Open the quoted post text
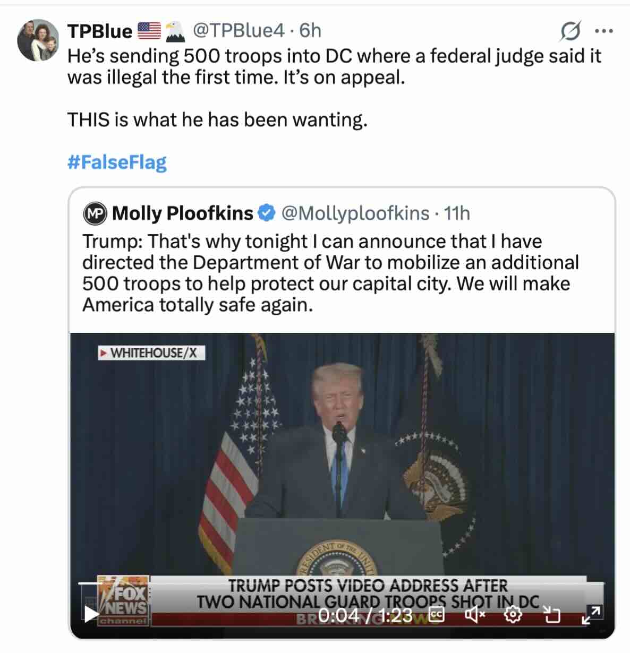630x653 pixels. coord(329,273)
